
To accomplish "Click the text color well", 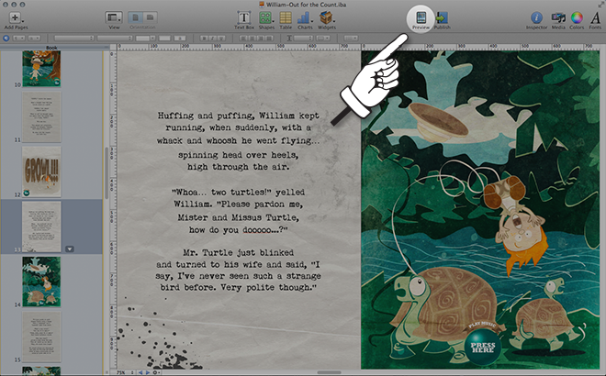I will (x=164, y=38).
